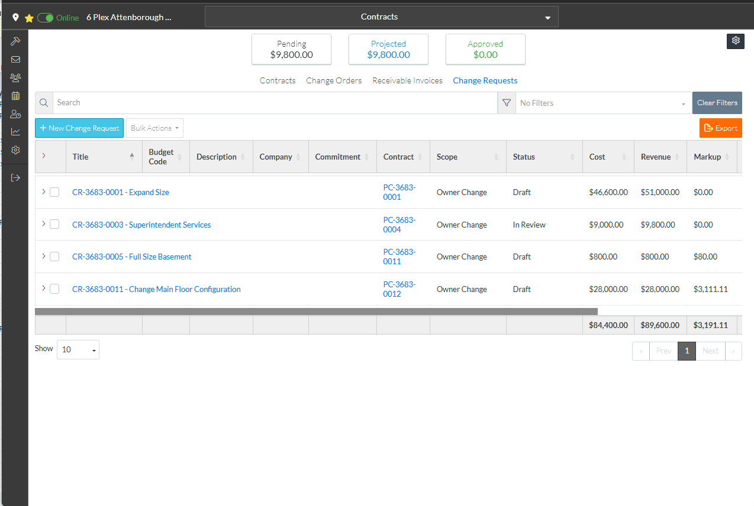Open the hammer tools icon in sidebar
The image size is (754, 506).
(x=16, y=41)
